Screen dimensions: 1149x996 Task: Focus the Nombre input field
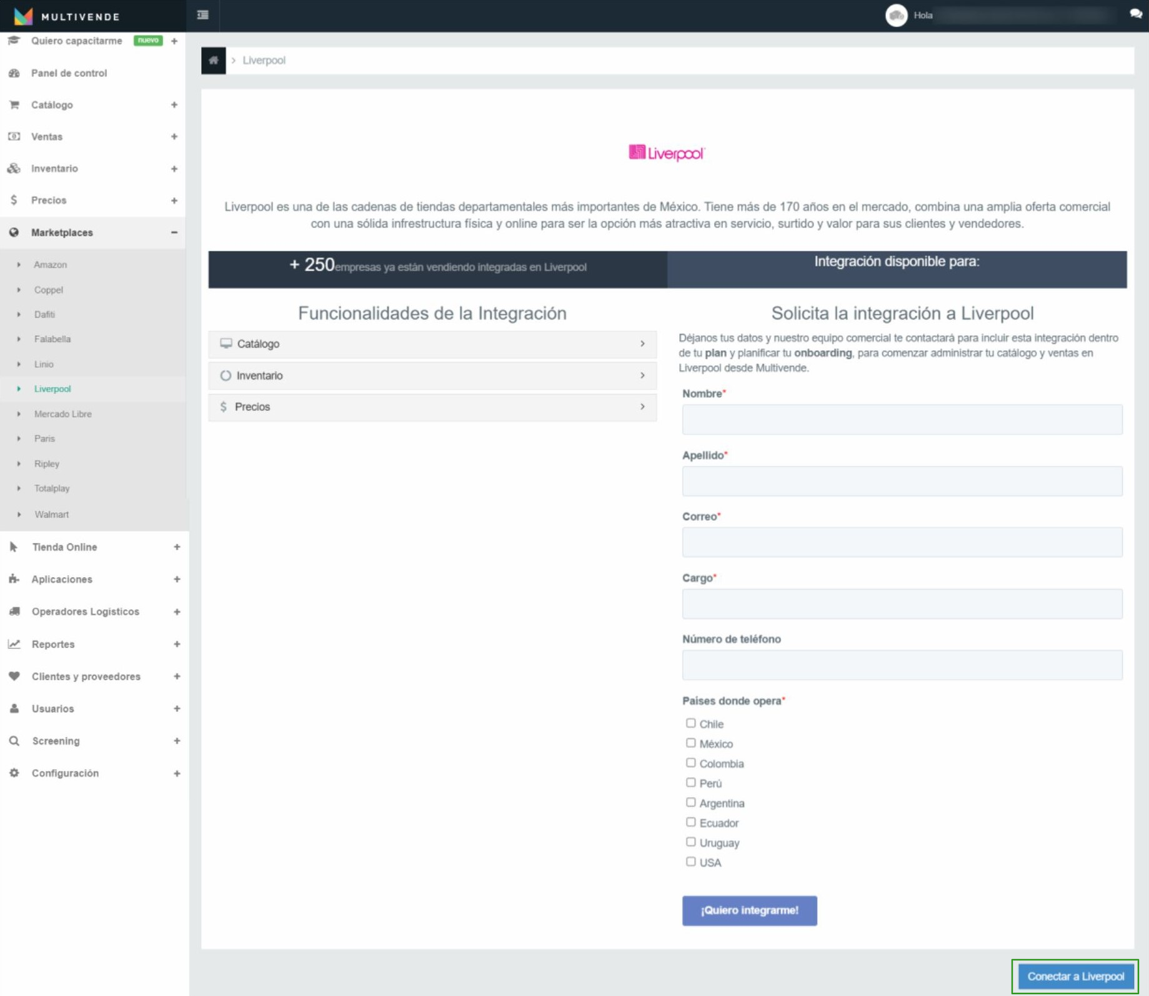(902, 420)
